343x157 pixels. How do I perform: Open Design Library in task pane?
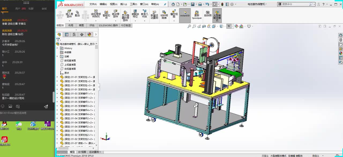pyautogui.click(x=341, y=40)
